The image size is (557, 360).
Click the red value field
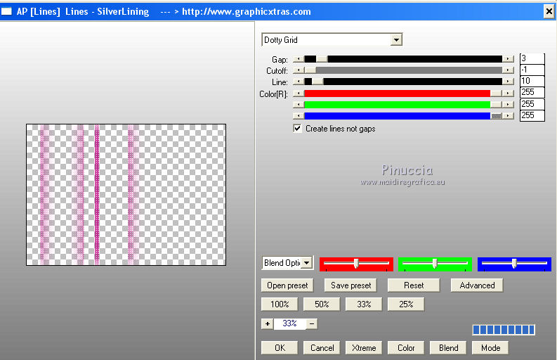[x=532, y=93]
